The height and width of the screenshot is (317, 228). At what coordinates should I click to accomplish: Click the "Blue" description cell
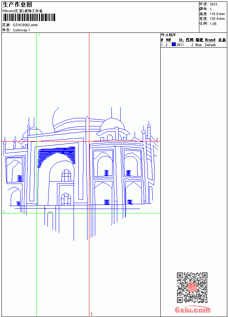click(x=198, y=45)
